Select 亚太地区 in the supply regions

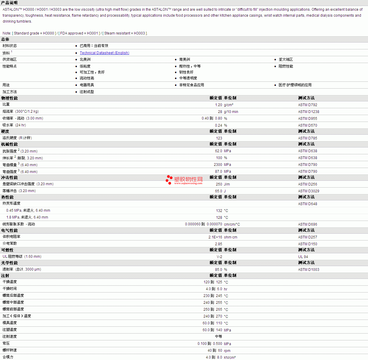tap(286, 59)
